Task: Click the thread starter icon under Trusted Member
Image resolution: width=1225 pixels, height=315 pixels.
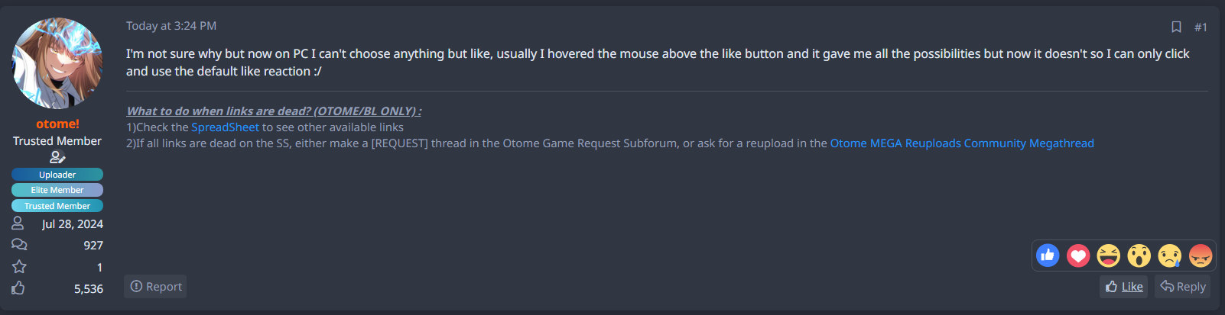Action: point(57,157)
